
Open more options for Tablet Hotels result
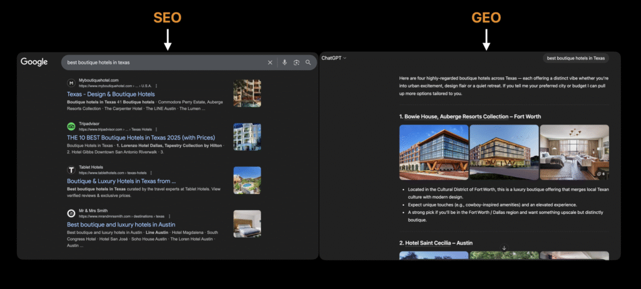(151, 173)
